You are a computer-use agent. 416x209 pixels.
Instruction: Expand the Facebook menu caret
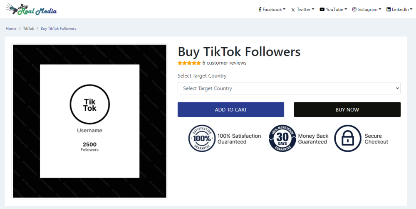pyautogui.click(x=284, y=10)
